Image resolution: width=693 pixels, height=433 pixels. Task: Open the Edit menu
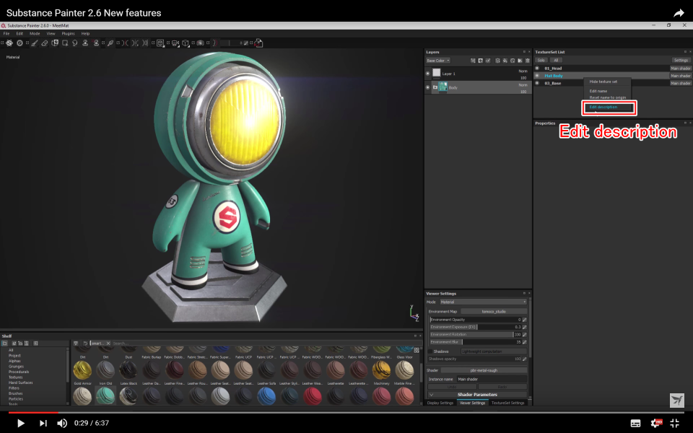click(19, 34)
